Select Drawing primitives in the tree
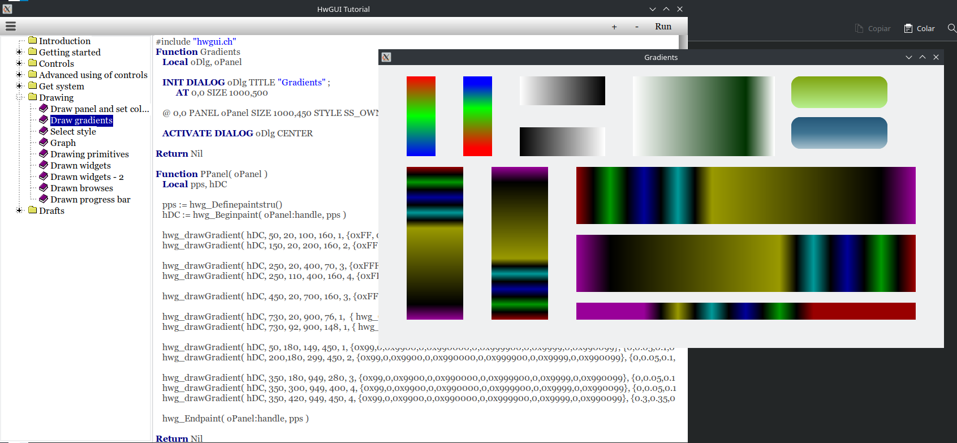 [x=89, y=154]
